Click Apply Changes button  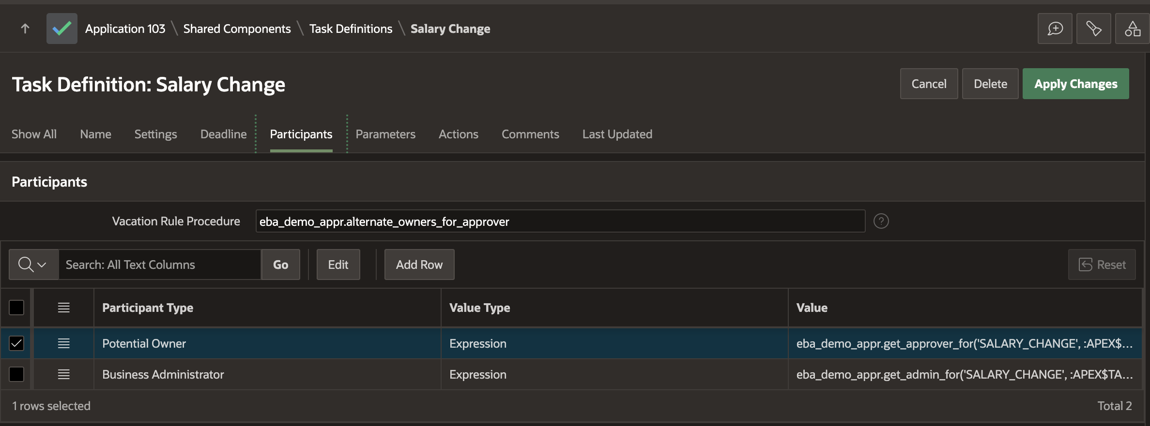pos(1075,84)
